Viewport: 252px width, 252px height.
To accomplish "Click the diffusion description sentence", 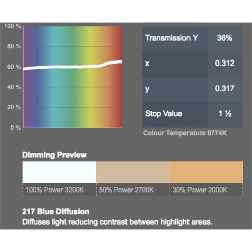I will (x=117, y=222).
